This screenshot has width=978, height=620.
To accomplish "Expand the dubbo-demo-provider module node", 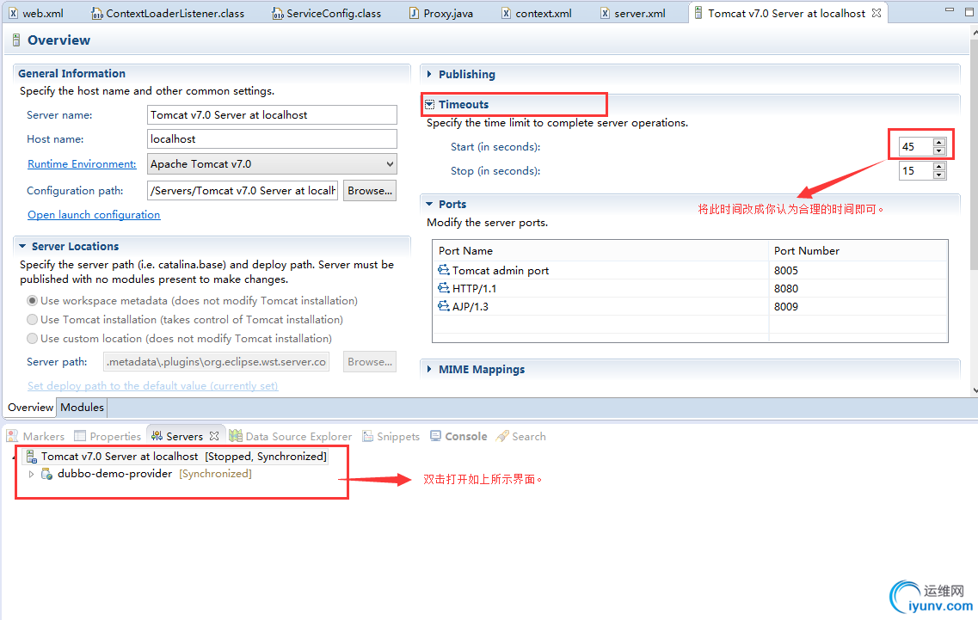I will coord(31,474).
